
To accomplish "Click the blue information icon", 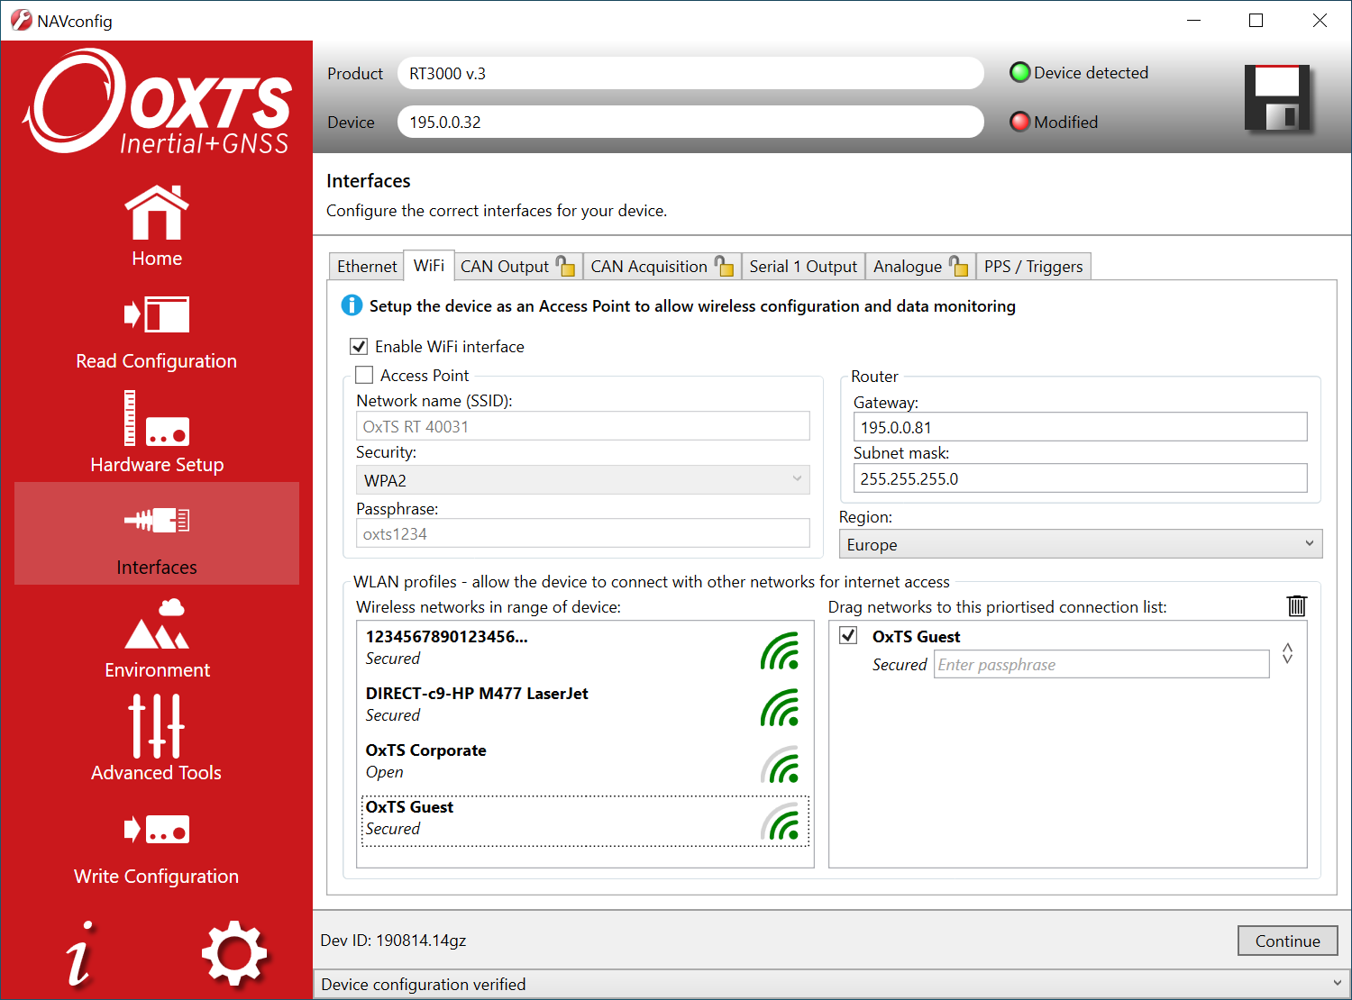I will tap(352, 305).
